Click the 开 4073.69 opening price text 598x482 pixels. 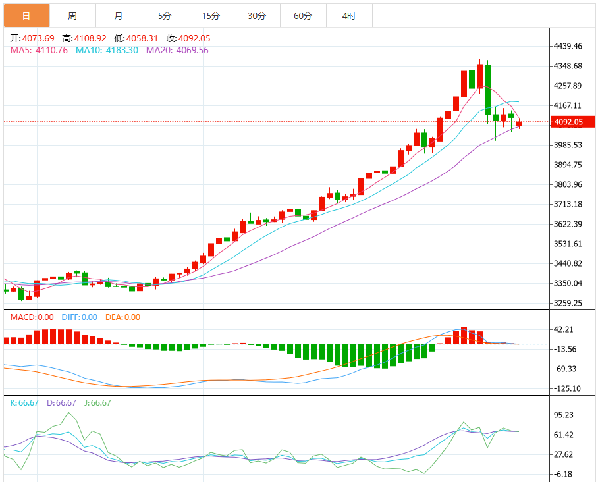[x=32, y=38]
